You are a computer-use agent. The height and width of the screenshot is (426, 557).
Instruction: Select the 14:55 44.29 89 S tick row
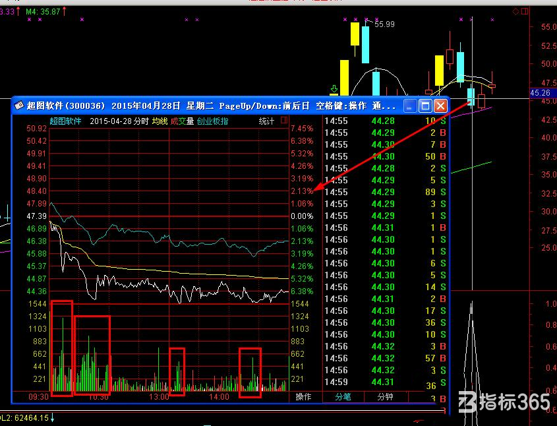[x=386, y=192]
